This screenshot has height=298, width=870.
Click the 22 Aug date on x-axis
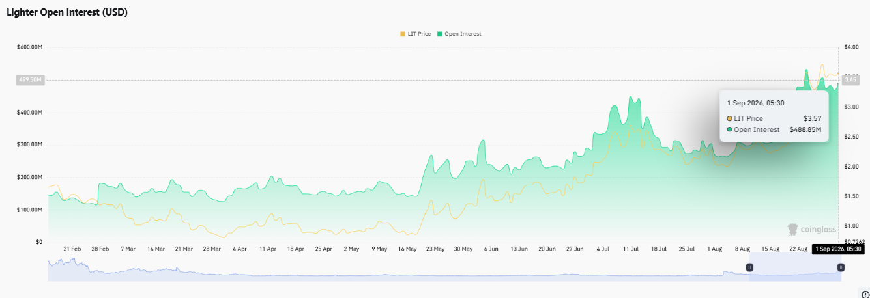798,249
